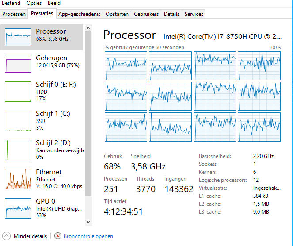The height and width of the screenshot is (246, 293).
Task: Open the Gebruikers tab
Action: pos(147,14)
